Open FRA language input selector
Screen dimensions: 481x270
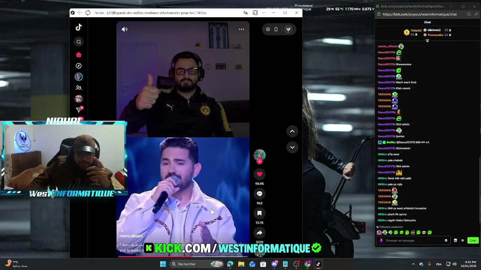pyautogui.click(x=439, y=264)
